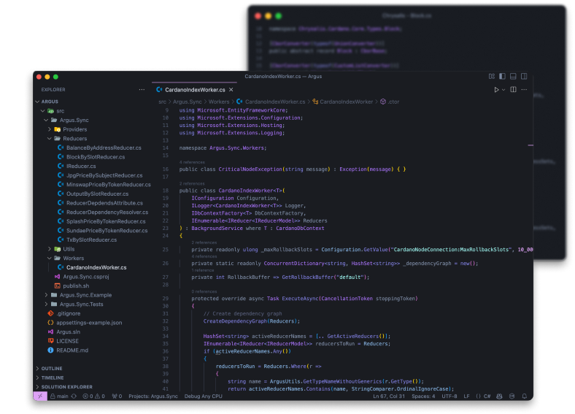
Task: Expand the OUTLINE section
Action: [x=51, y=368]
